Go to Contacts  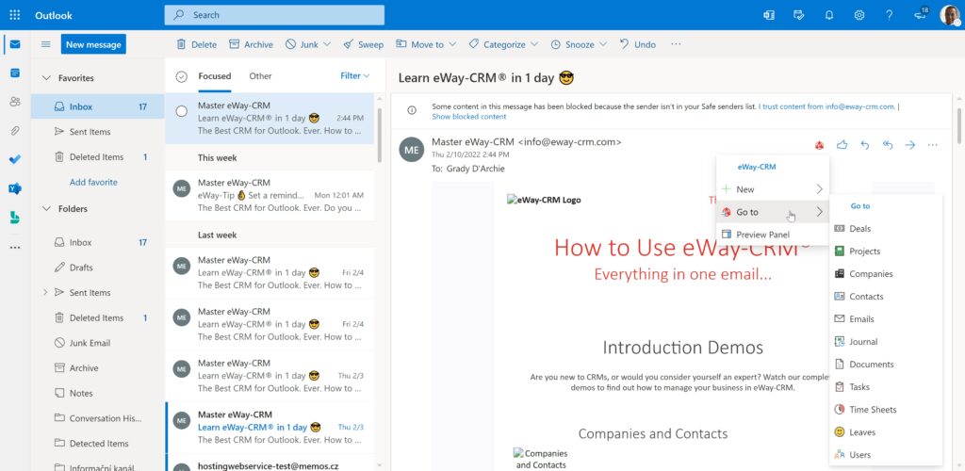(x=886, y=297)
